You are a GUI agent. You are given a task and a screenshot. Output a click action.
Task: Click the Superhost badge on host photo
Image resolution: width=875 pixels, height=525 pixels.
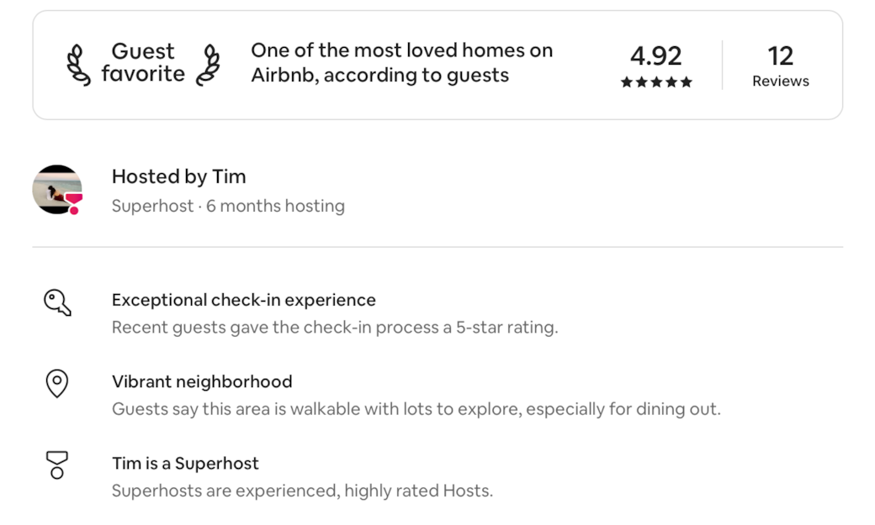[74, 202]
